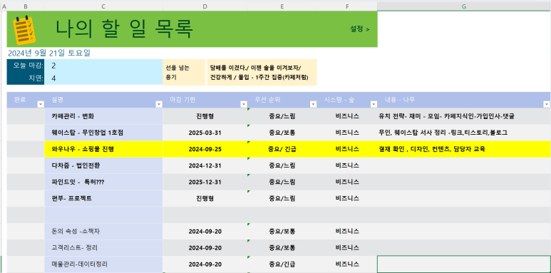This screenshot has width=551, height=273.
Task: Select the 매물관리-데이터정리 cell
Action: tap(103, 264)
